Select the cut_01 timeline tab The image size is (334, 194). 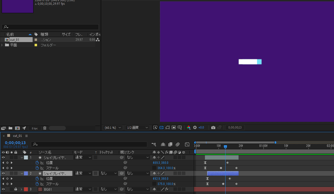click(x=17, y=136)
